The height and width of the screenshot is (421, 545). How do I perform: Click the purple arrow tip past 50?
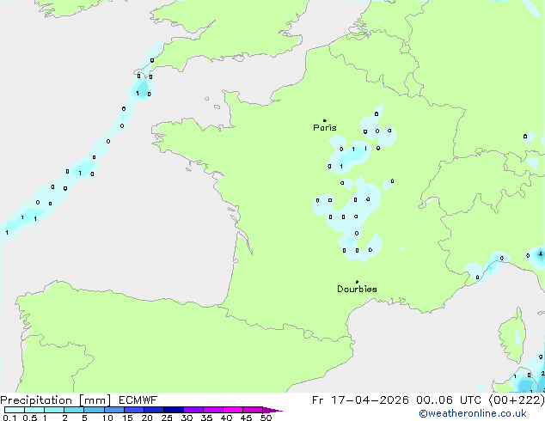[x=272, y=410]
